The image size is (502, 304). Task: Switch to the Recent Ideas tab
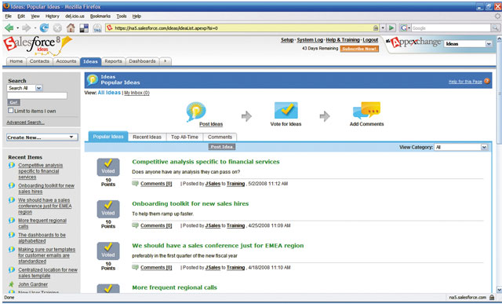[x=147, y=137]
